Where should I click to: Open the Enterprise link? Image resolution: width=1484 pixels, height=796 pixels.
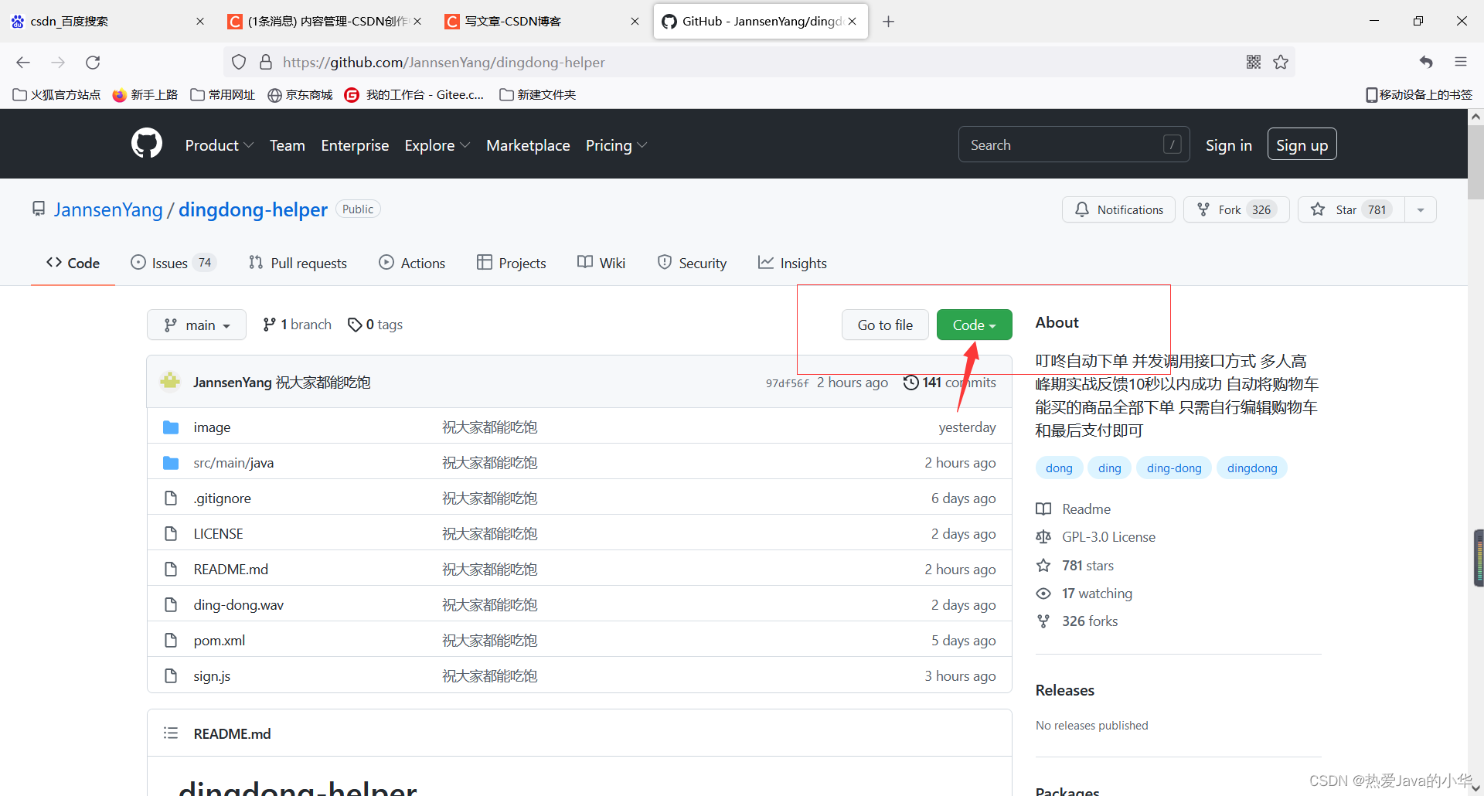pos(355,145)
